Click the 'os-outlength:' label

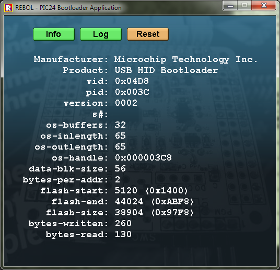[71, 147]
